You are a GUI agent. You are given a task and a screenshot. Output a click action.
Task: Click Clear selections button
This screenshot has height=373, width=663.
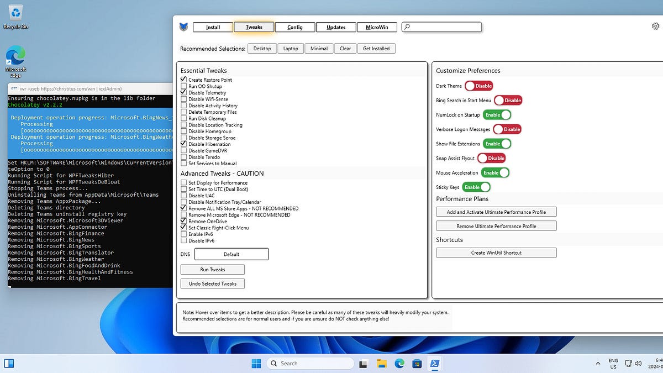(x=345, y=49)
